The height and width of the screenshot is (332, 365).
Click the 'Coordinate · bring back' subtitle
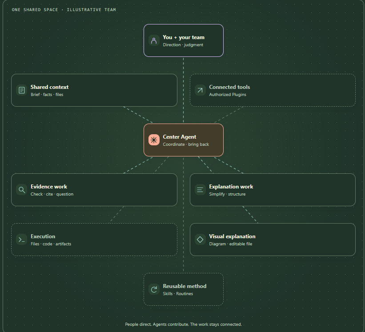[186, 144]
